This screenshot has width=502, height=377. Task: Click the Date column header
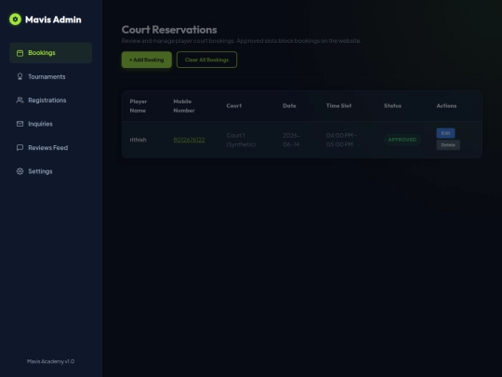point(289,106)
